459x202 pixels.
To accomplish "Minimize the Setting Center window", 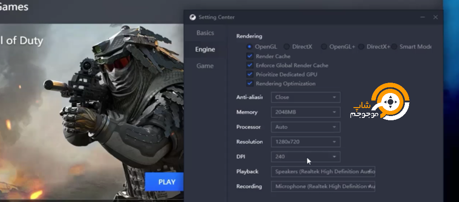I will point(422,17).
